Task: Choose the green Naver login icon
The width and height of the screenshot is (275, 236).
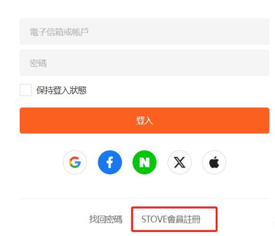Action: 145,162
